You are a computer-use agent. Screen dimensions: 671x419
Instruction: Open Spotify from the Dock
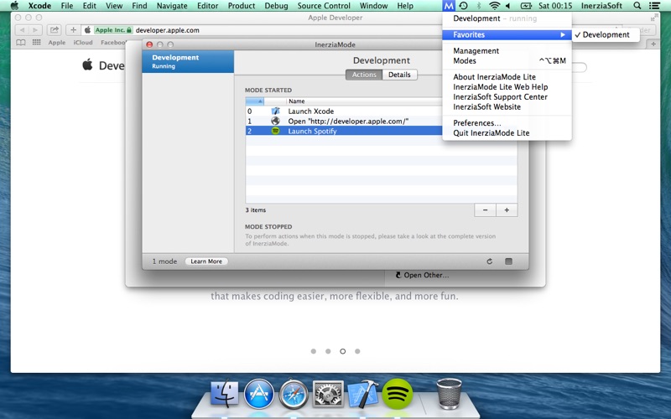pyautogui.click(x=397, y=393)
